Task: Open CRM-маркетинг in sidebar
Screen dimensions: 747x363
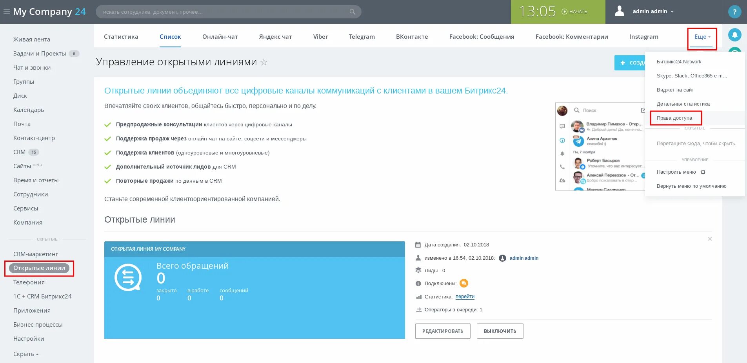Action: [36, 254]
